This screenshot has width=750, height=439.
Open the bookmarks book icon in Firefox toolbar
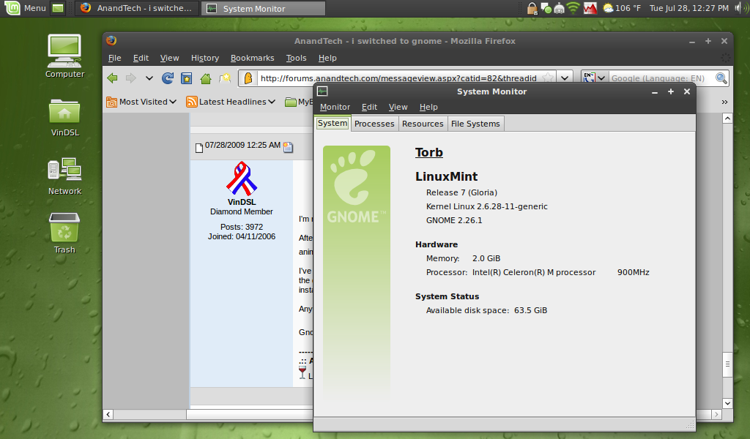click(187, 78)
